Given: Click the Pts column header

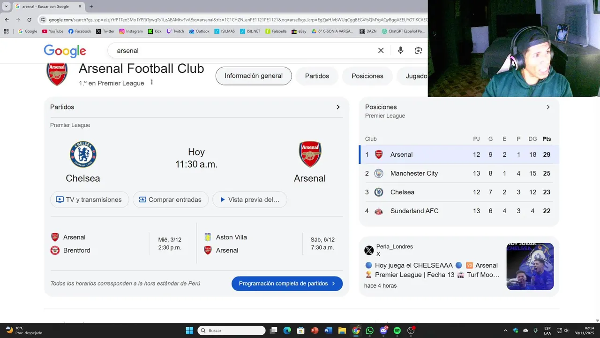Looking at the screenshot, I should point(547,139).
